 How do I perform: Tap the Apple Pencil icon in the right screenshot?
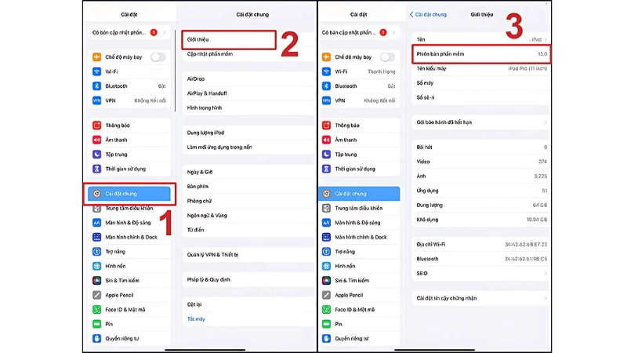pyautogui.click(x=326, y=295)
